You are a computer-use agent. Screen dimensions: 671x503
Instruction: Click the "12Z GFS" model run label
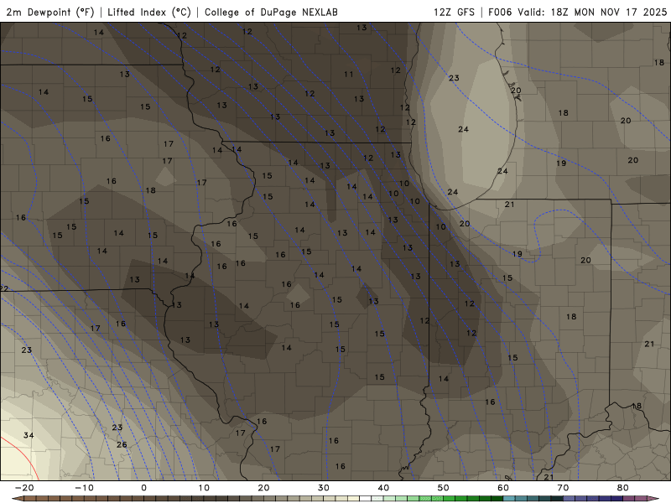point(454,12)
